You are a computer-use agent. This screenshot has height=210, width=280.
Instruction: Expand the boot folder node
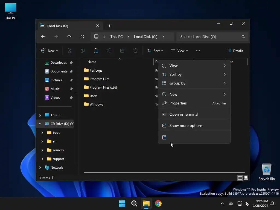click(42, 133)
